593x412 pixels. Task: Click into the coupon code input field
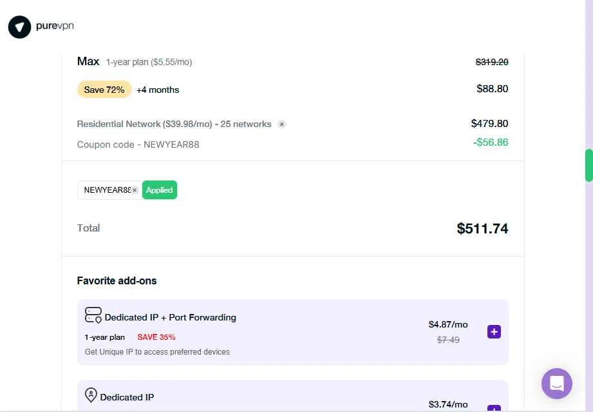(x=106, y=190)
